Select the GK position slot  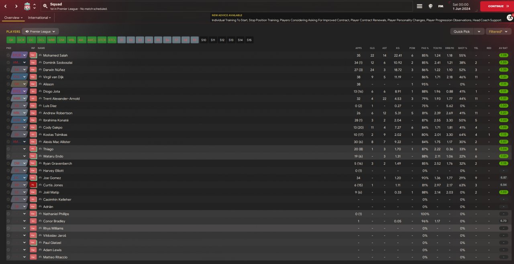(11, 40)
